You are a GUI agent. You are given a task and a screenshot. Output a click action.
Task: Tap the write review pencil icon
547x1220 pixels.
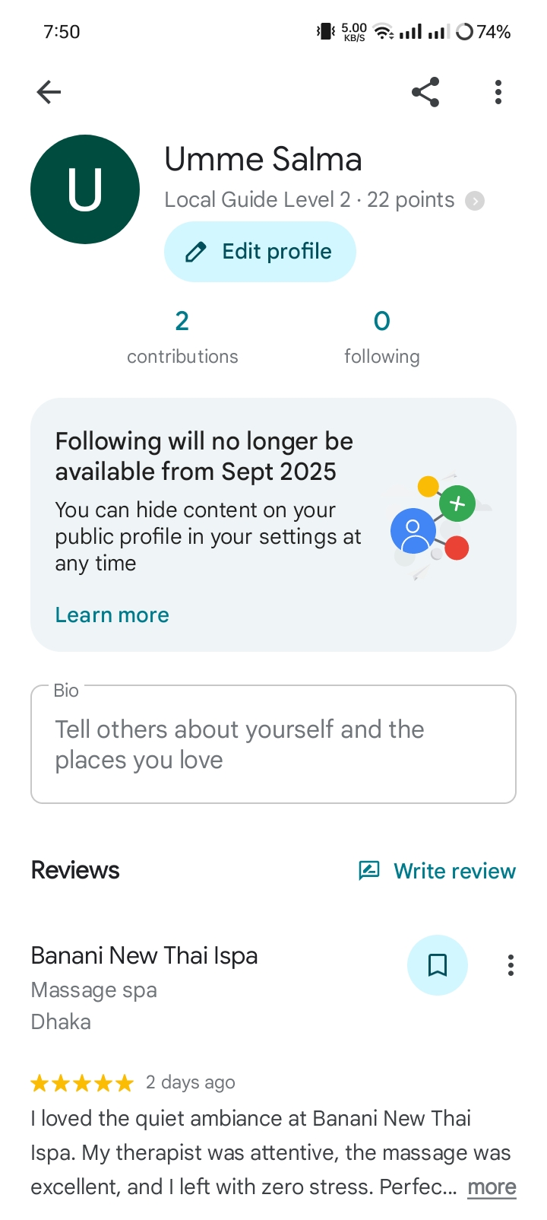click(x=369, y=870)
